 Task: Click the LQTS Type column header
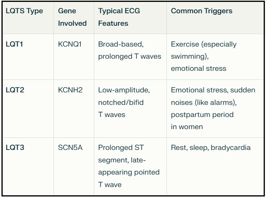(x=24, y=11)
